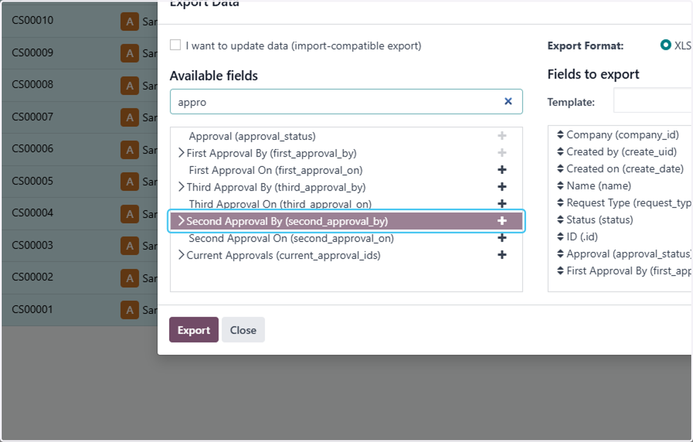
Task: Click CS00010 record in background list
Action: pos(32,21)
